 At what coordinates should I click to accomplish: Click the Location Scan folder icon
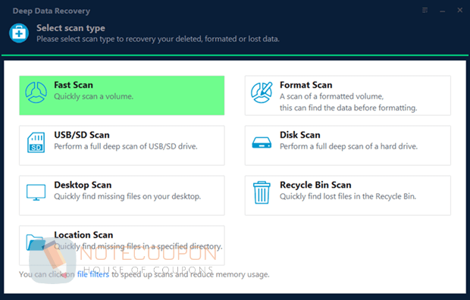[x=36, y=242]
